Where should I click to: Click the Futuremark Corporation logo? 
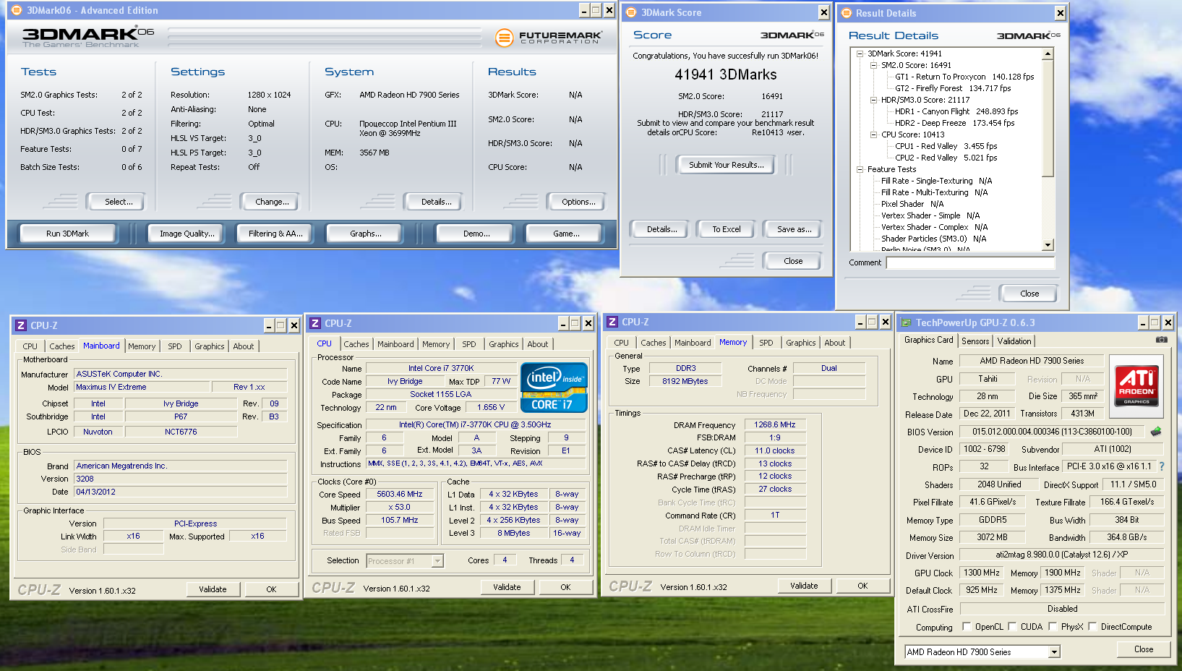pos(549,38)
